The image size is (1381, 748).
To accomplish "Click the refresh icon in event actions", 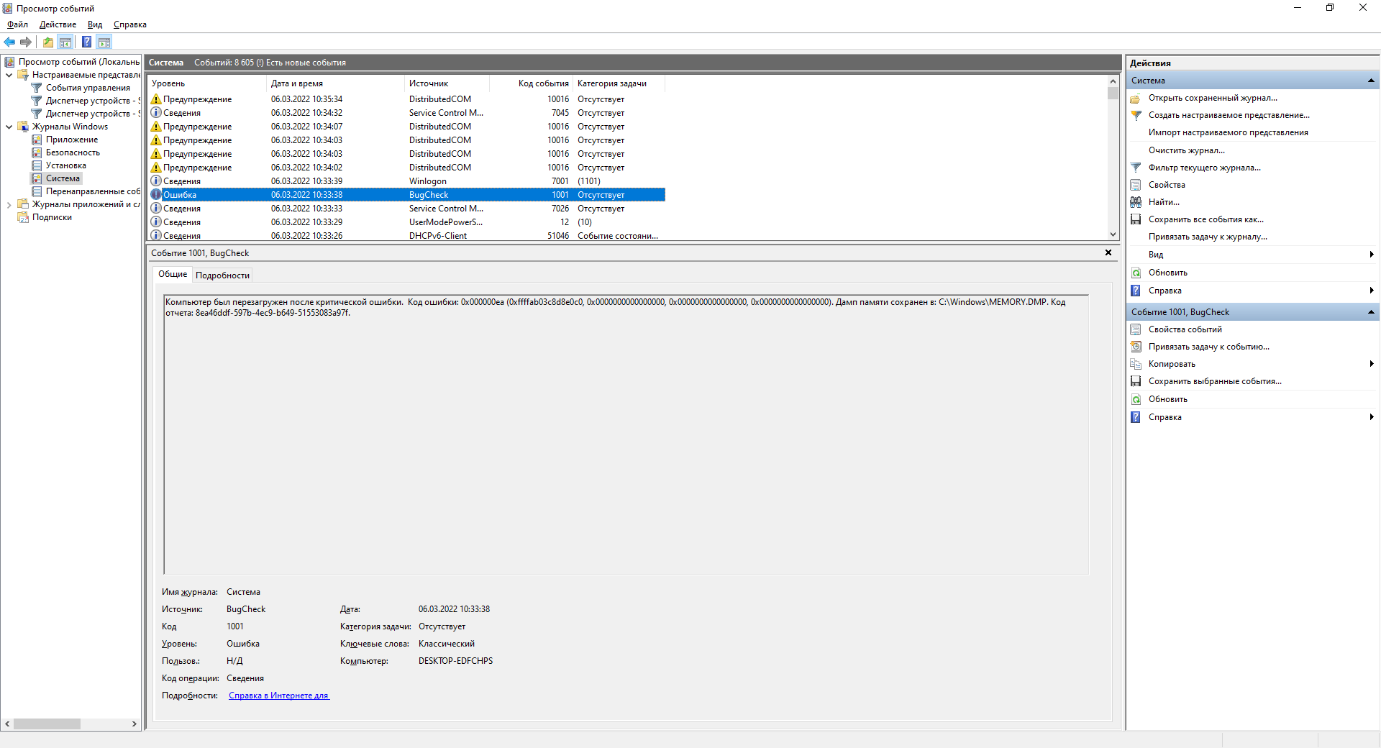I will 1136,399.
